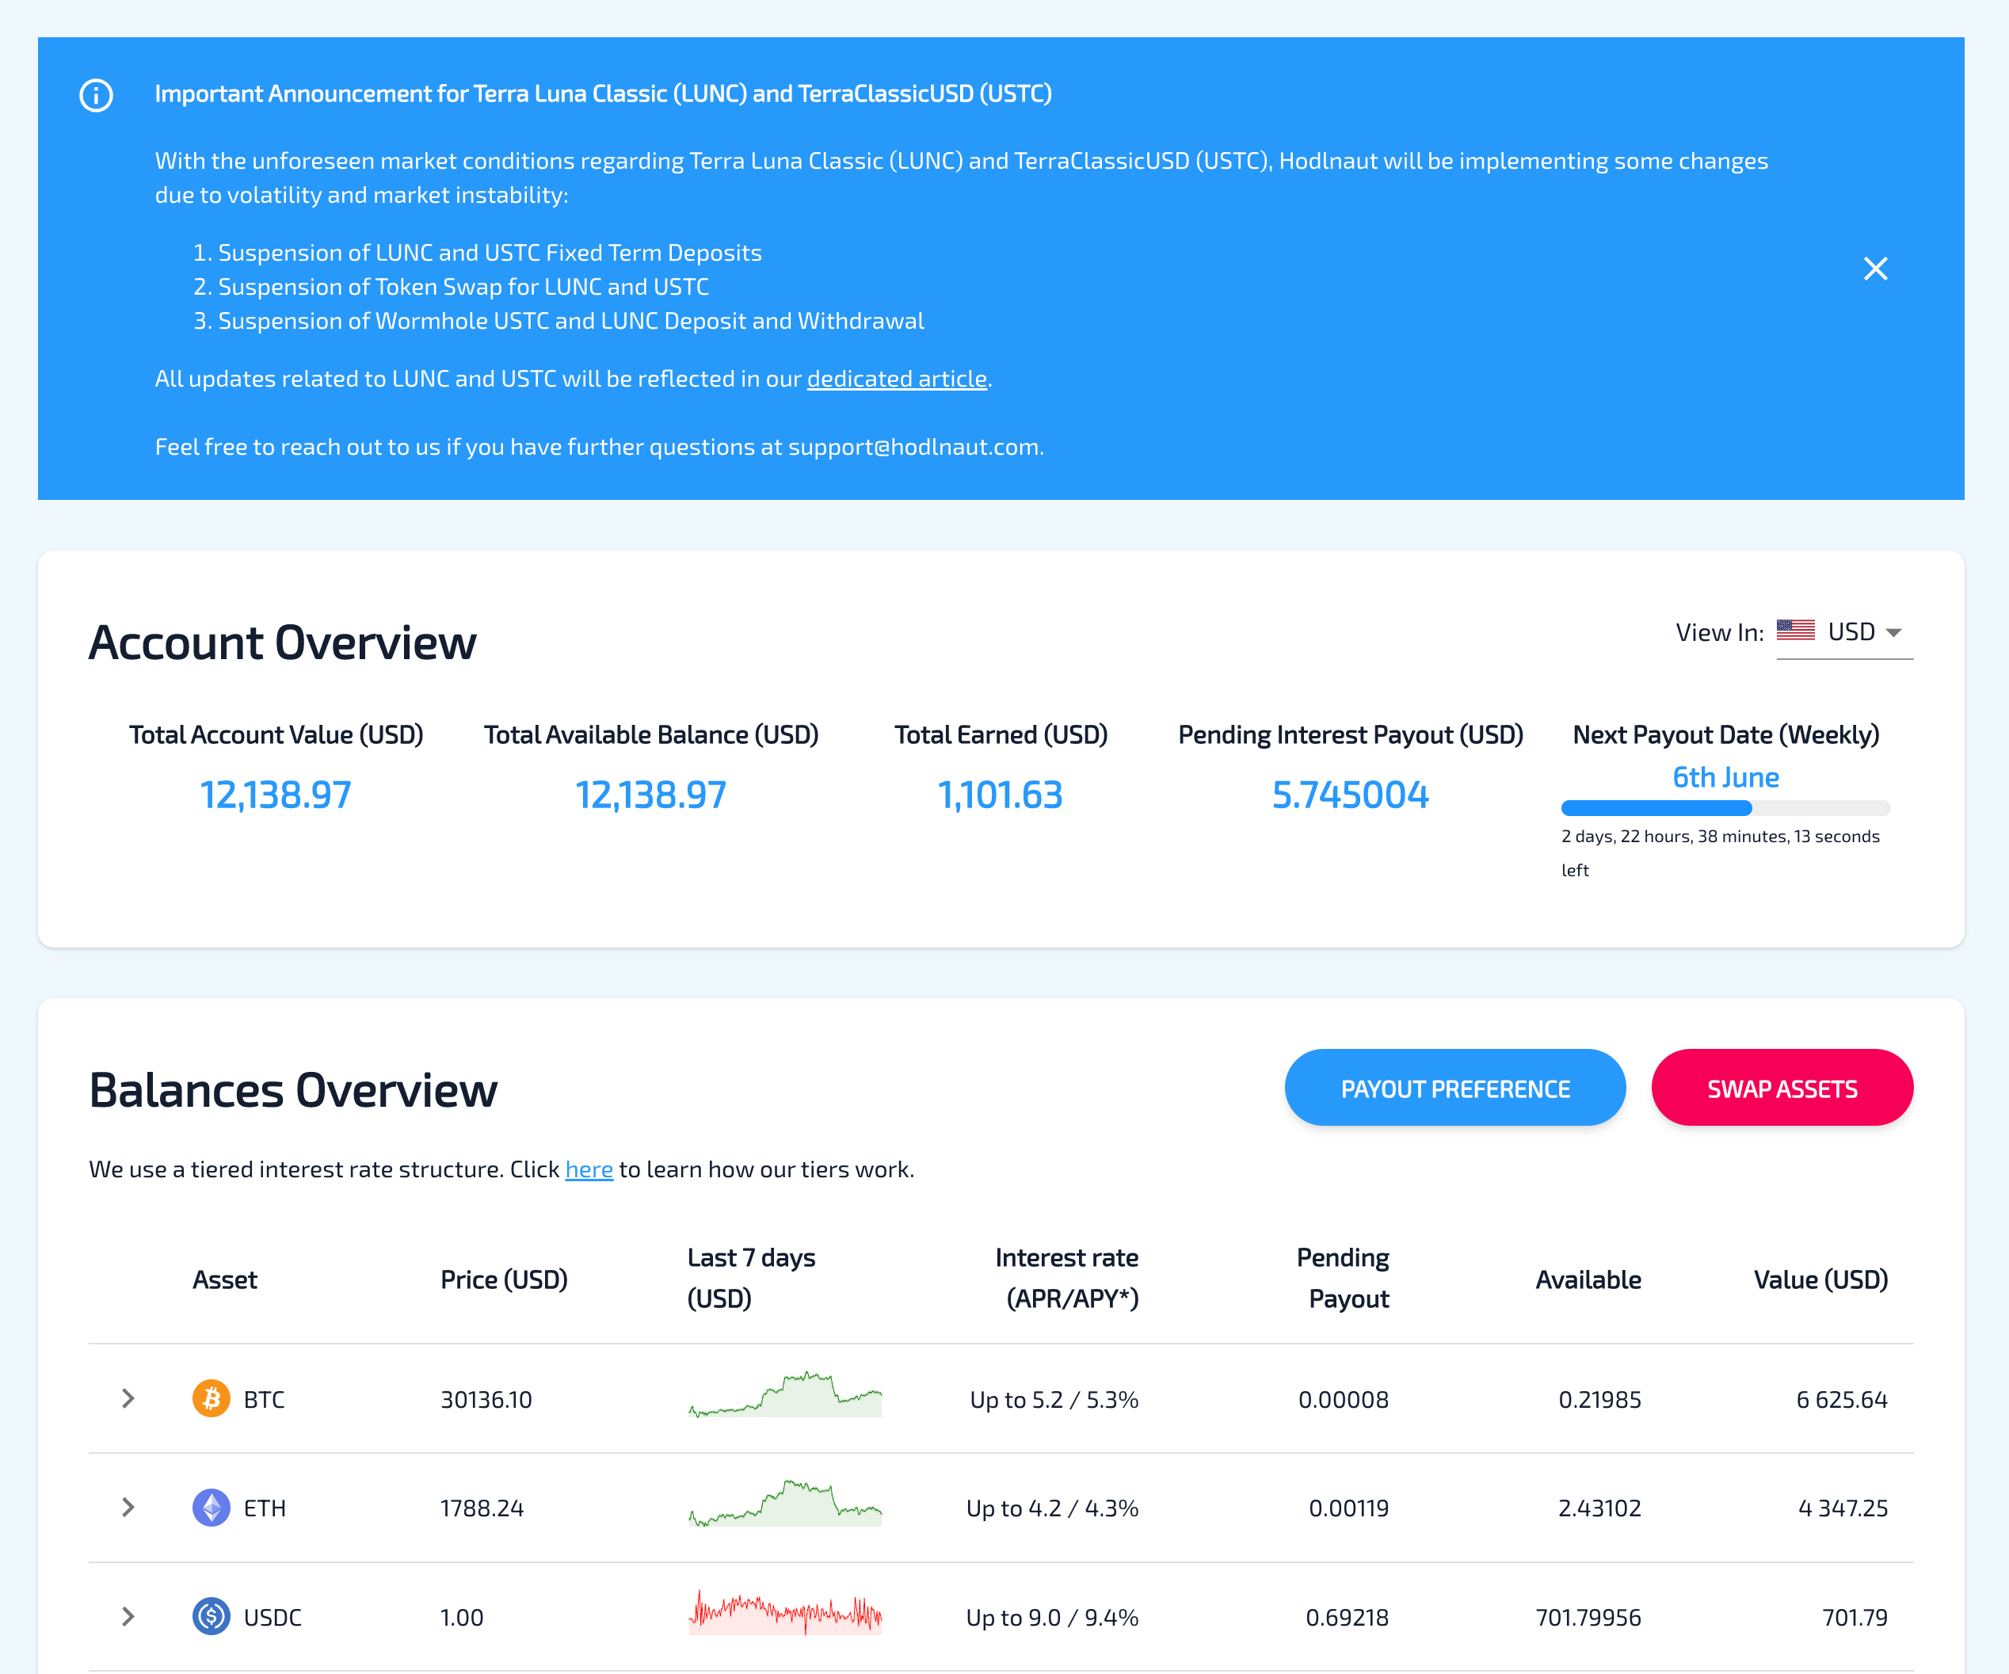Click the Total Earned value 1,101.63

click(x=1000, y=795)
